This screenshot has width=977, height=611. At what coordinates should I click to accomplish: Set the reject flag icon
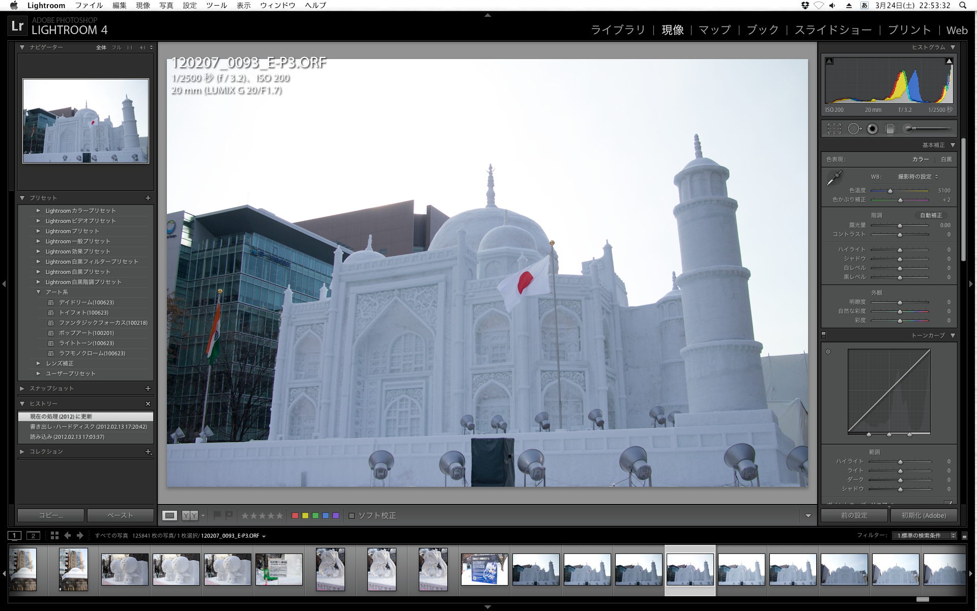(229, 515)
